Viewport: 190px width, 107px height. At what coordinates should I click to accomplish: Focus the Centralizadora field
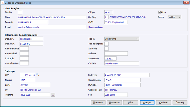coord(24,63)
